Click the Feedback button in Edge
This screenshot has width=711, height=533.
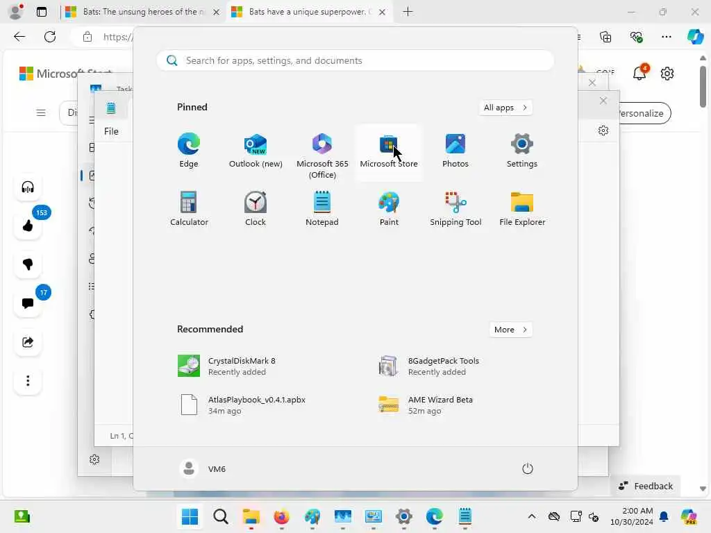[646, 486]
